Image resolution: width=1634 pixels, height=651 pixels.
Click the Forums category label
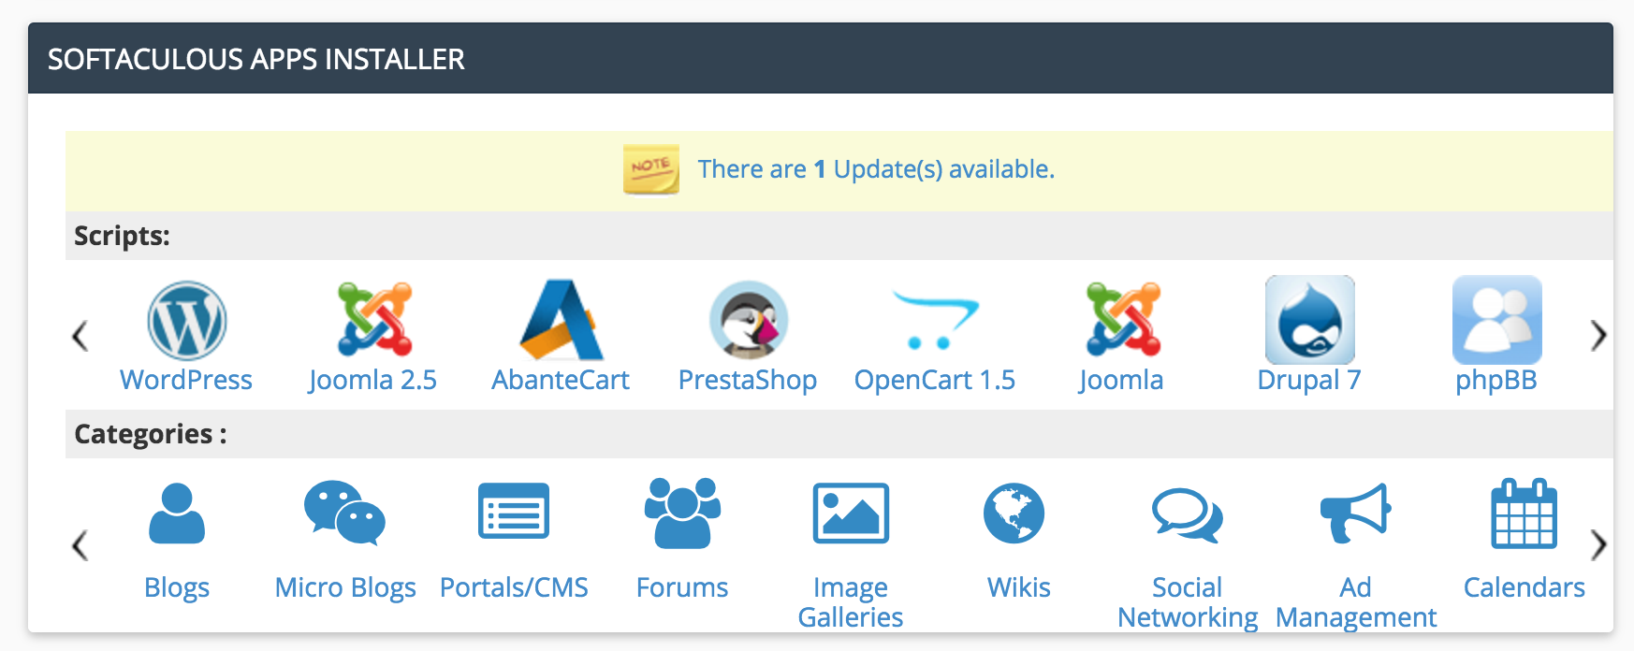pyautogui.click(x=682, y=587)
